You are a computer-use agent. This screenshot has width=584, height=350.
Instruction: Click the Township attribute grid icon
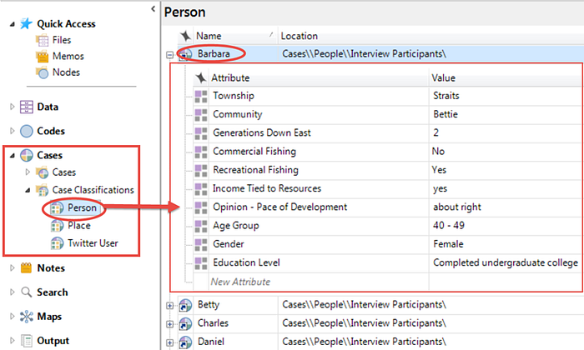point(201,97)
